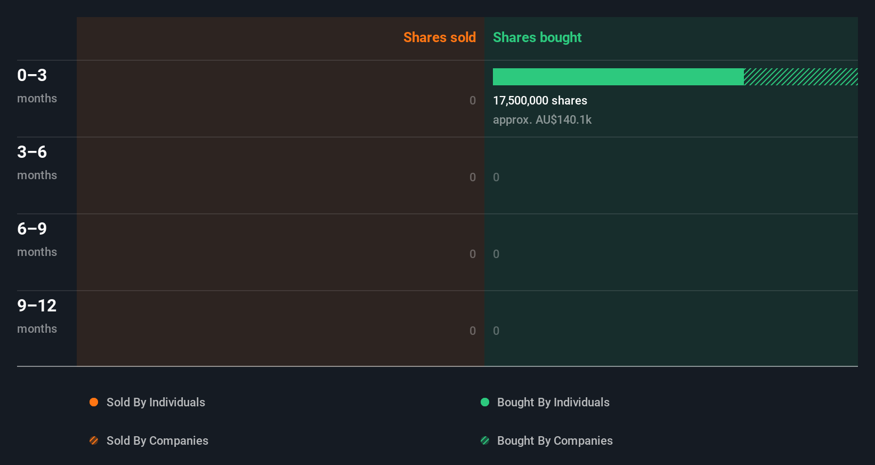Select the 6–9 months row label
Screen dimensions: 875x465
(x=37, y=239)
